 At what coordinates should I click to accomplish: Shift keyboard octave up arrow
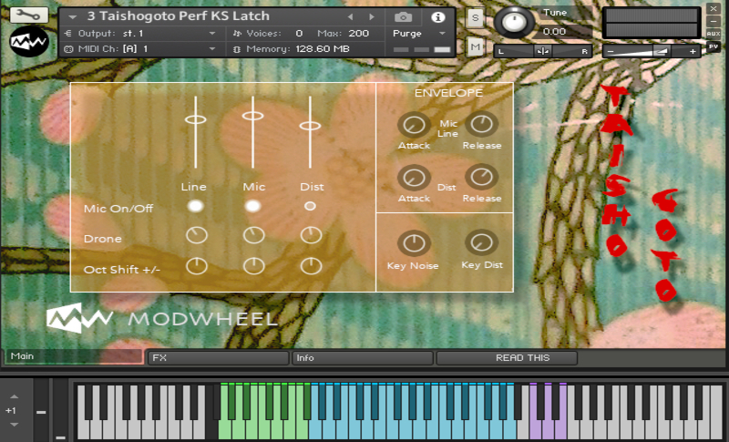[15, 396]
